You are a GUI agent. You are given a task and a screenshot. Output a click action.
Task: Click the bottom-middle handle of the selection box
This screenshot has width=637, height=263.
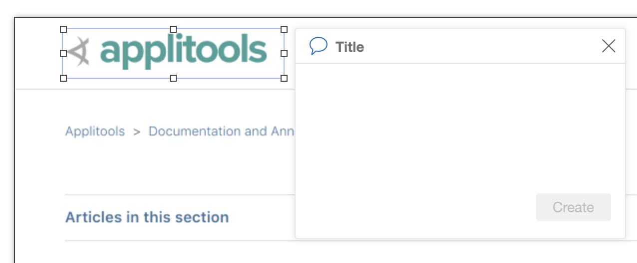(x=173, y=78)
